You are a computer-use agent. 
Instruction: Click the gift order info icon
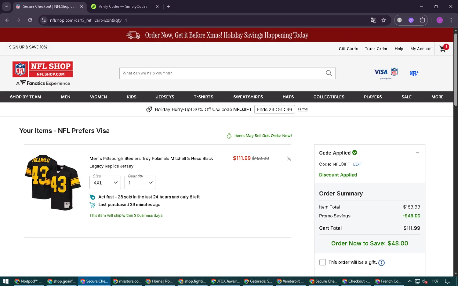coord(381,263)
